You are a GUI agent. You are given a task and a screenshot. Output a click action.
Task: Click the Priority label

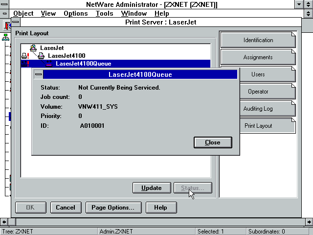(51, 116)
